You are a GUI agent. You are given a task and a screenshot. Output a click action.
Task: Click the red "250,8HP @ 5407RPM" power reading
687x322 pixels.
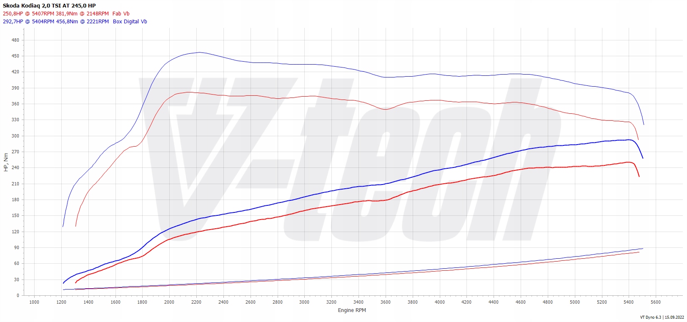28,14
